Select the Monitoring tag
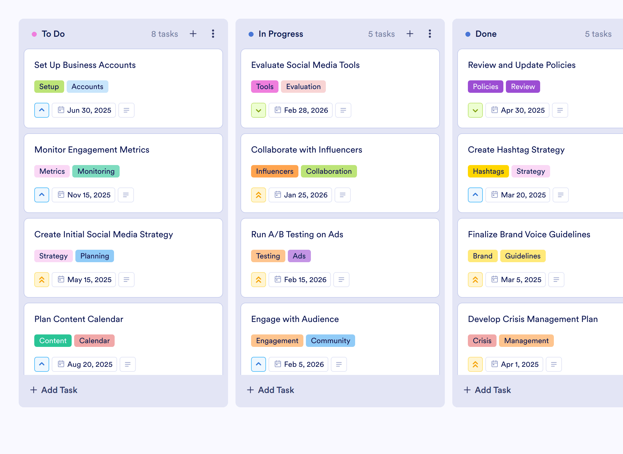The height and width of the screenshot is (454, 623). pyautogui.click(x=96, y=171)
